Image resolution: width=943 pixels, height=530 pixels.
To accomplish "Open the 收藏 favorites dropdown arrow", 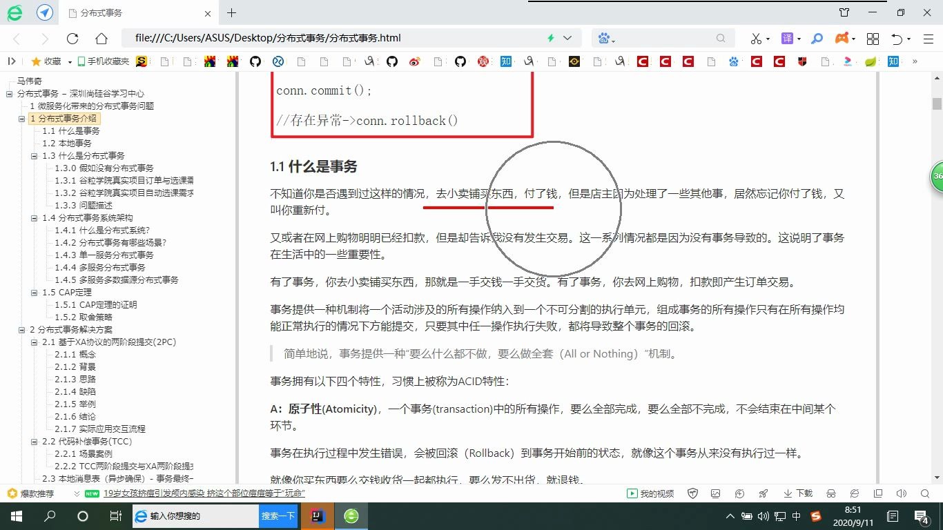I will point(70,62).
